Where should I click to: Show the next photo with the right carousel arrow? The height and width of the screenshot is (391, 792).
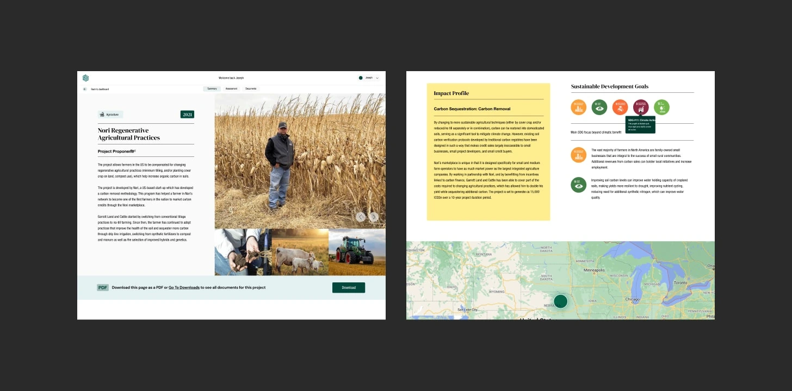(x=374, y=217)
